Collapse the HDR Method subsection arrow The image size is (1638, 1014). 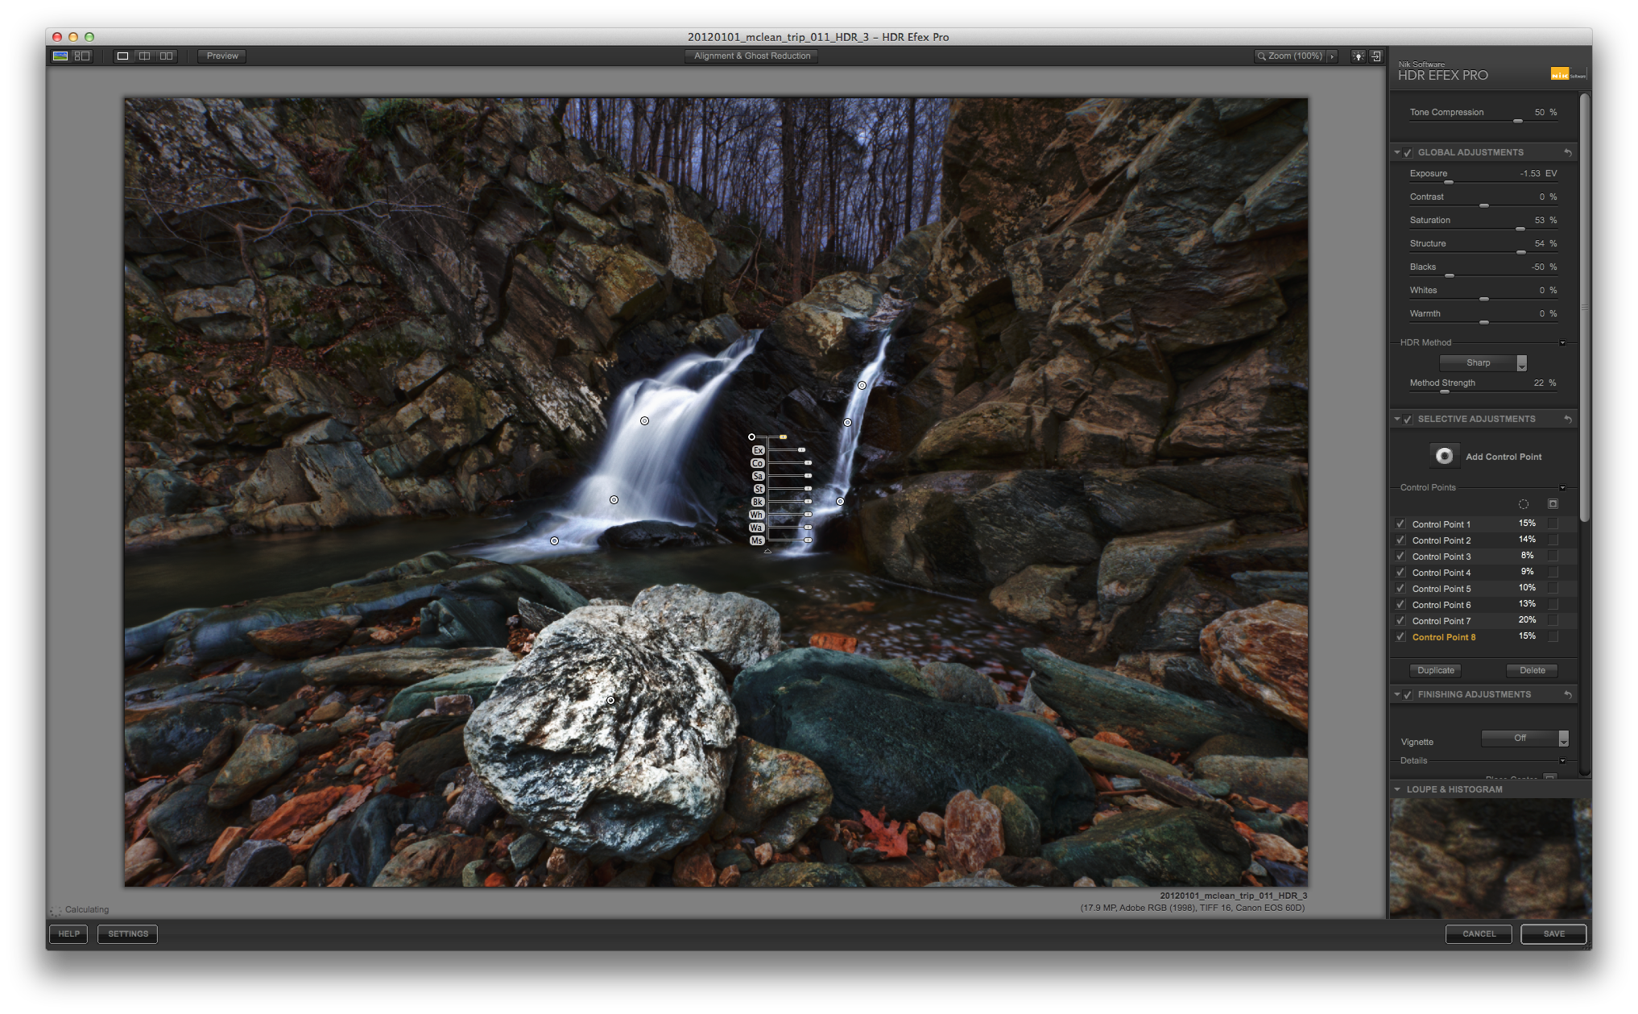(x=1562, y=343)
